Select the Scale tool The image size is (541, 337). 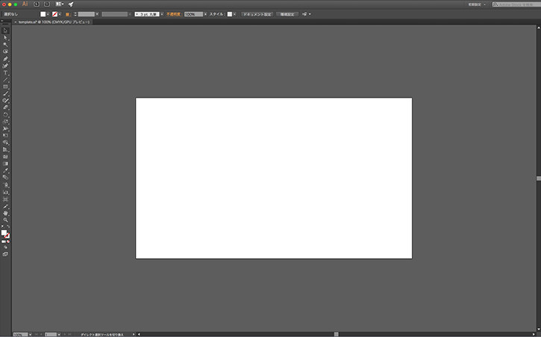point(5,122)
